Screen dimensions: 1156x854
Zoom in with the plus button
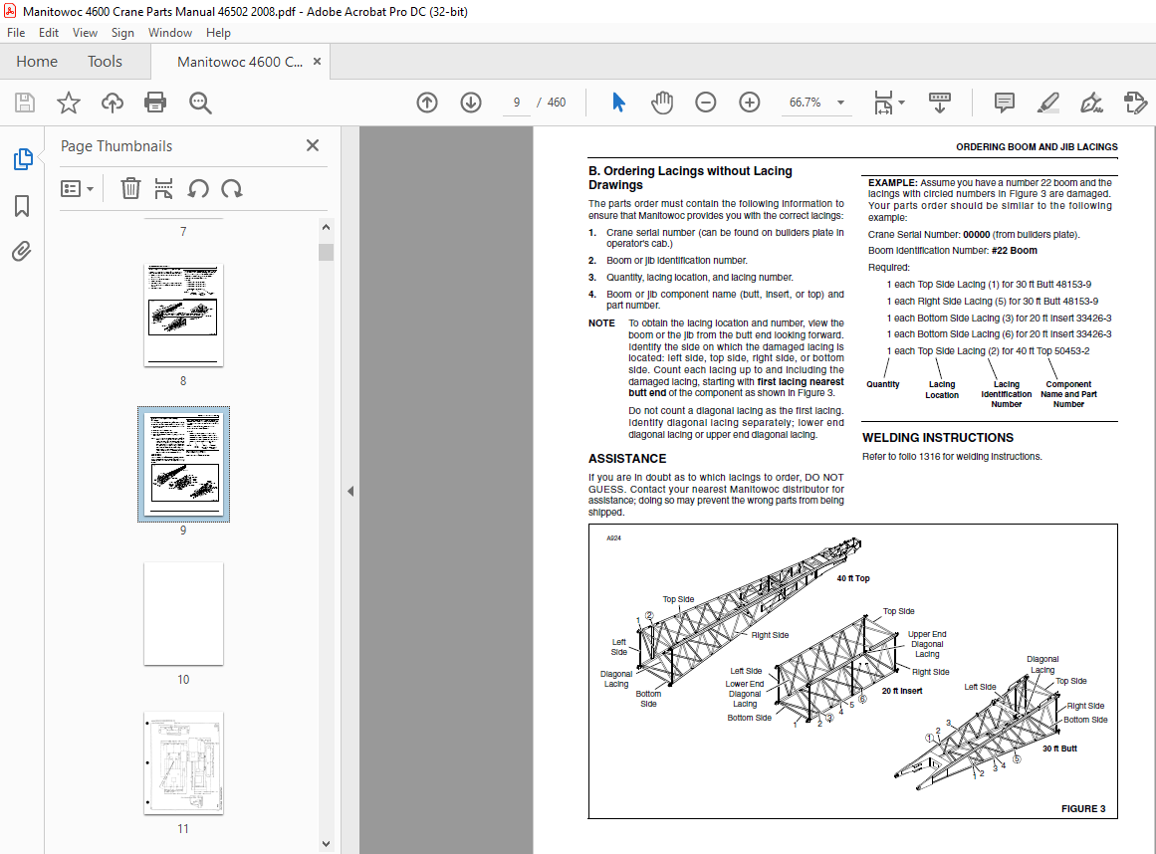click(x=749, y=103)
